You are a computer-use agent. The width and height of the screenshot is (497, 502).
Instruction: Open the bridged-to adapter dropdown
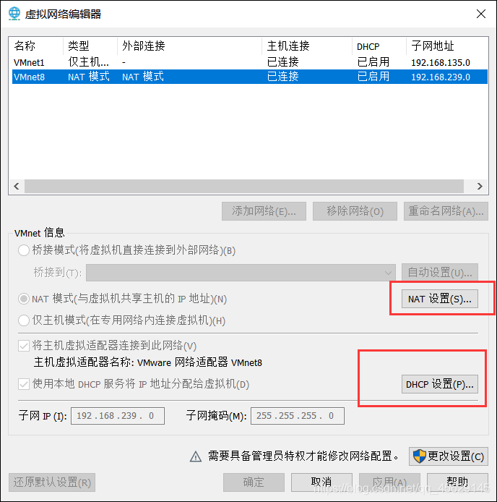point(241,273)
